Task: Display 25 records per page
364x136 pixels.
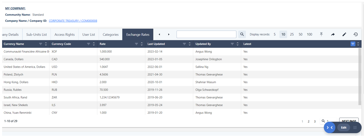Action: click(292, 34)
